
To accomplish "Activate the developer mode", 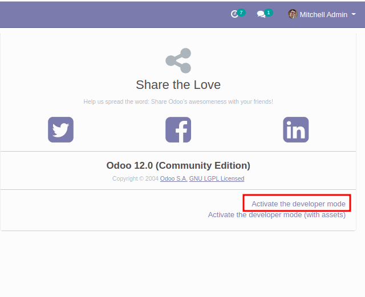I will pyautogui.click(x=298, y=204).
